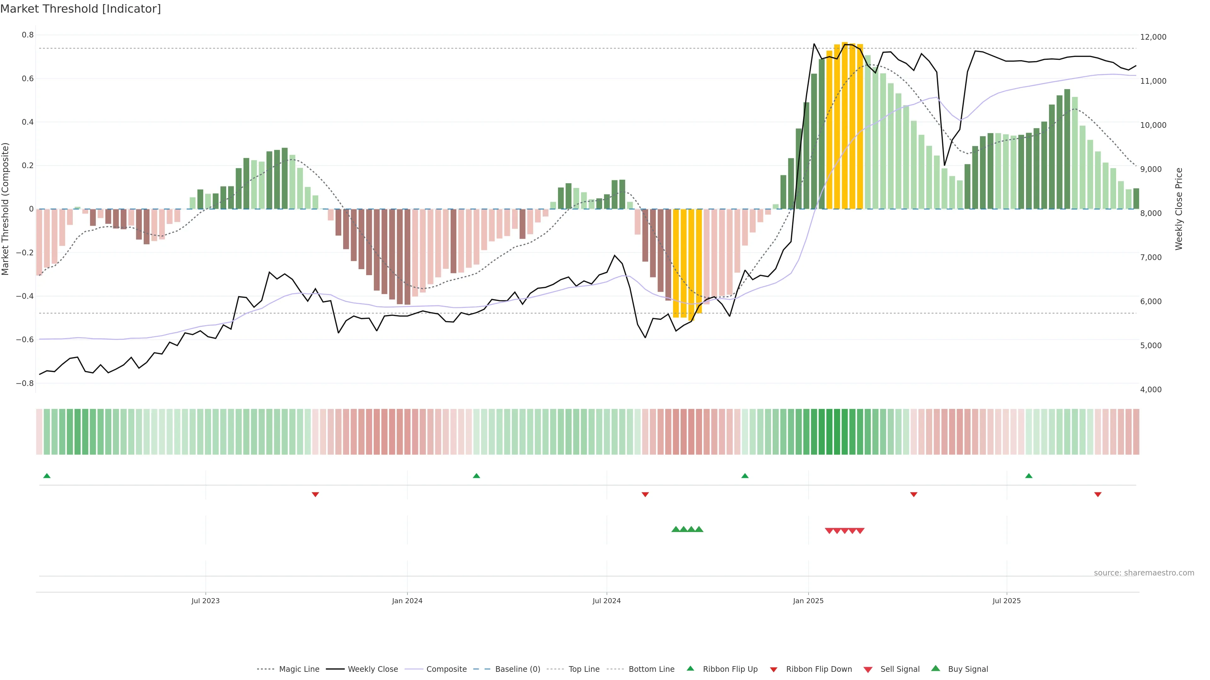Select the leftmost Ribbon Flip Up marker
Screen dimensions: 1210x680
click(x=47, y=476)
